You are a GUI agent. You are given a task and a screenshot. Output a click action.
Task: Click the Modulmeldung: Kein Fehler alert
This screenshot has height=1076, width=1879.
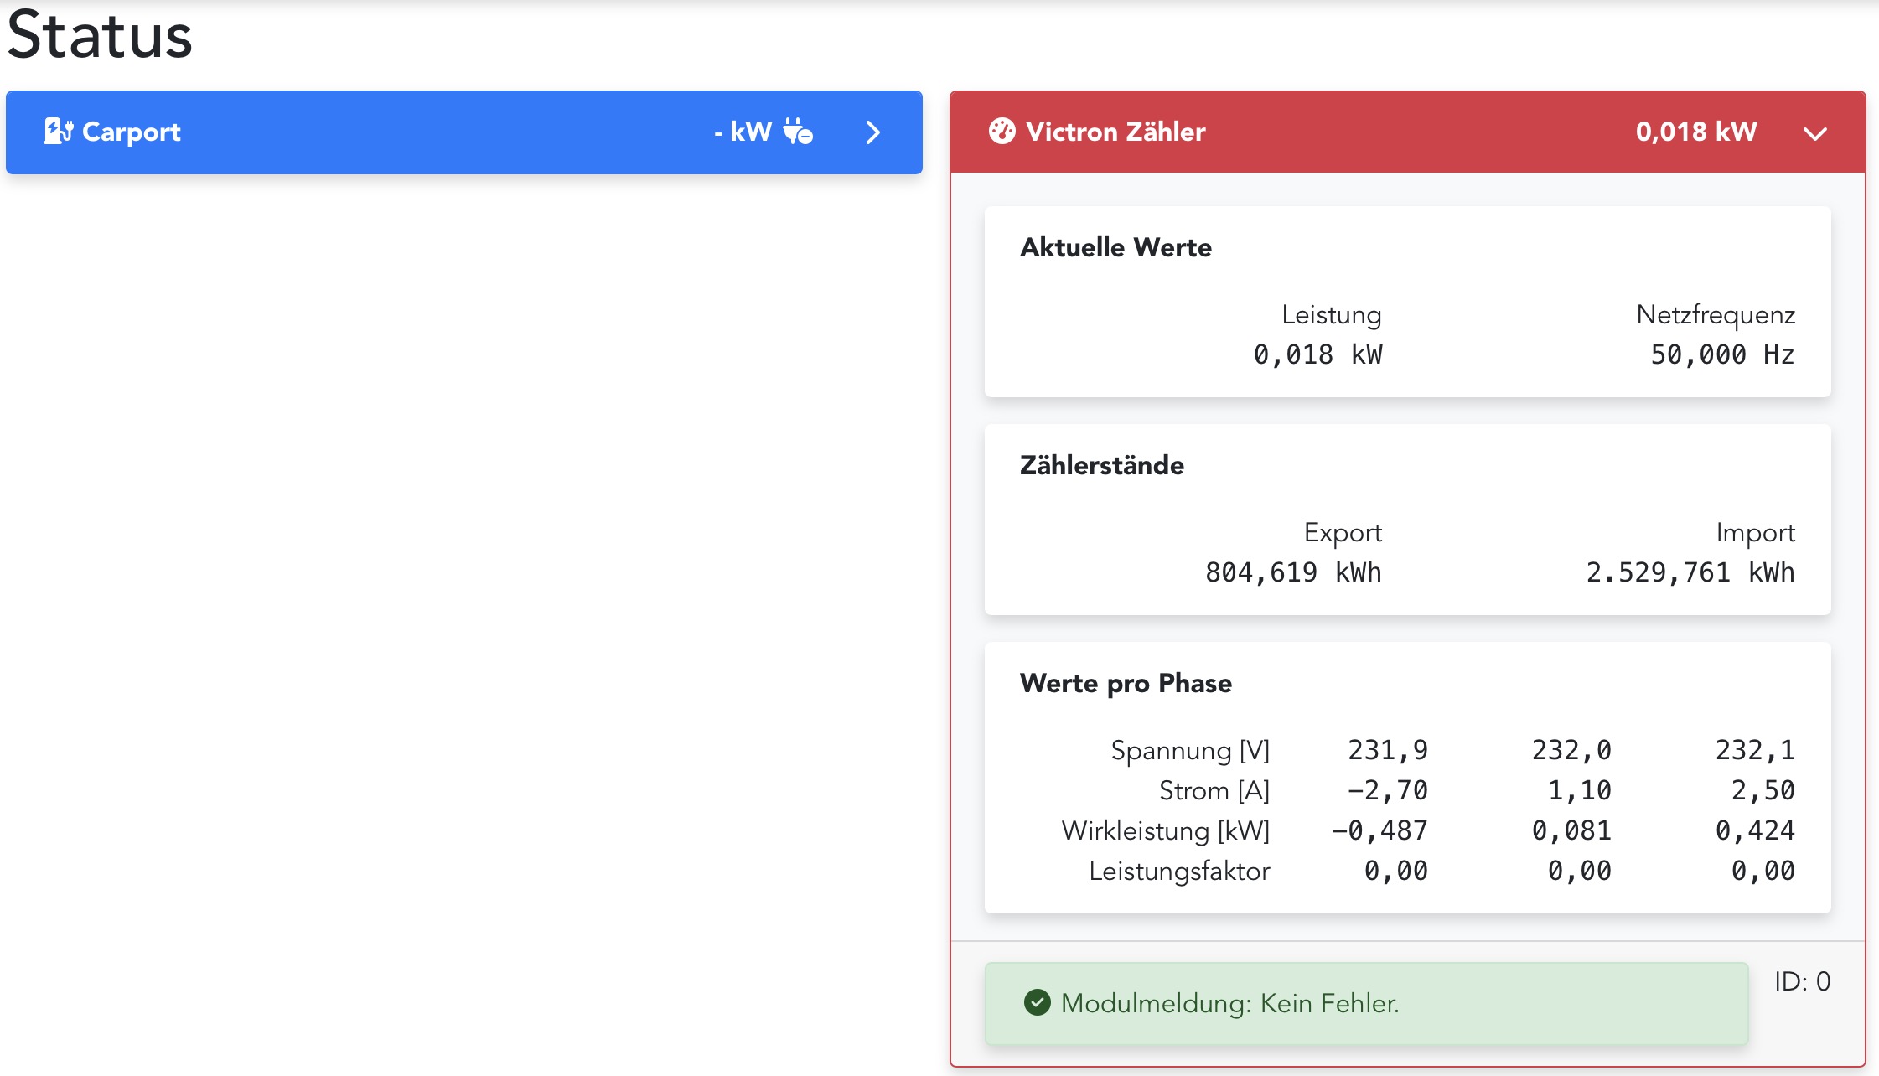[x=1366, y=1003]
